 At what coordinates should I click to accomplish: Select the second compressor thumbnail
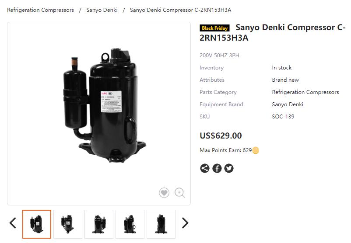[x=68, y=224]
